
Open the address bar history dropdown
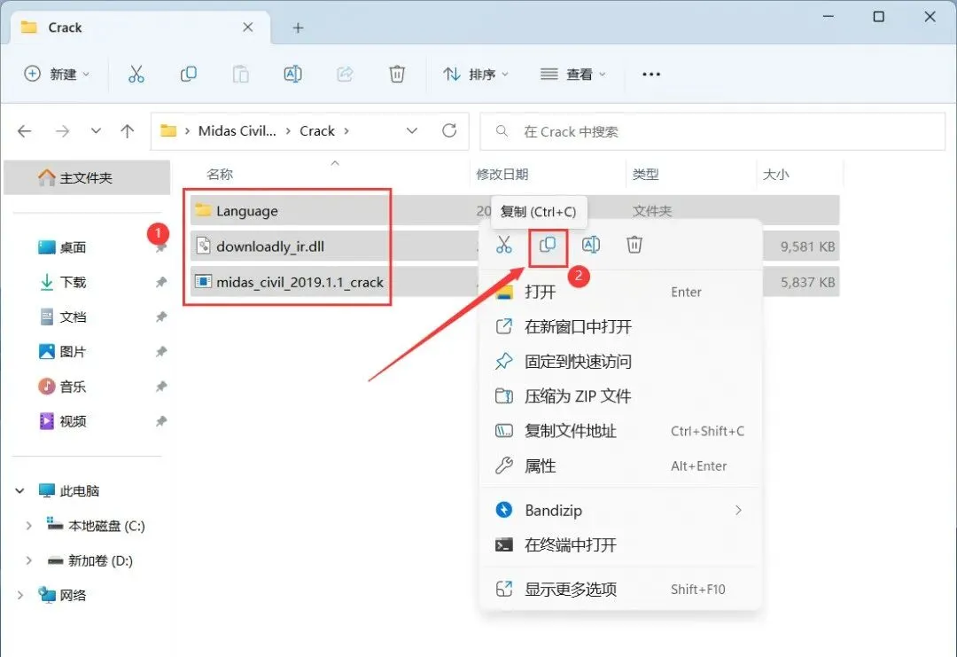pyautogui.click(x=412, y=130)
